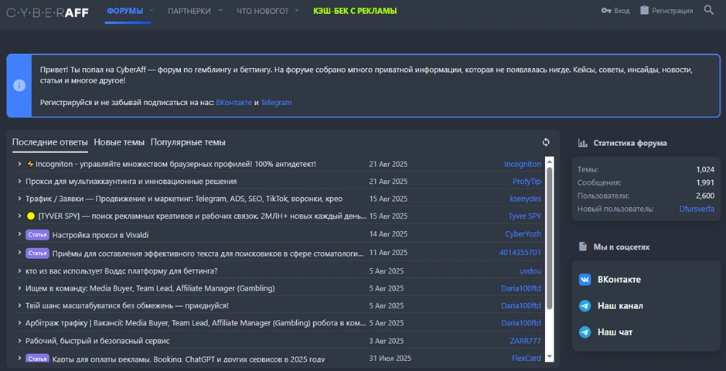The width and height of the screenshot is (726, 371).
Task: Click the CyberAff logo
Action: click(x=47, y=12)
